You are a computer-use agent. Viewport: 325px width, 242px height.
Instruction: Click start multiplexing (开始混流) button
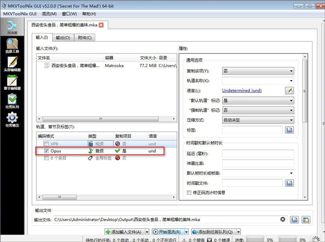[168, 232]
